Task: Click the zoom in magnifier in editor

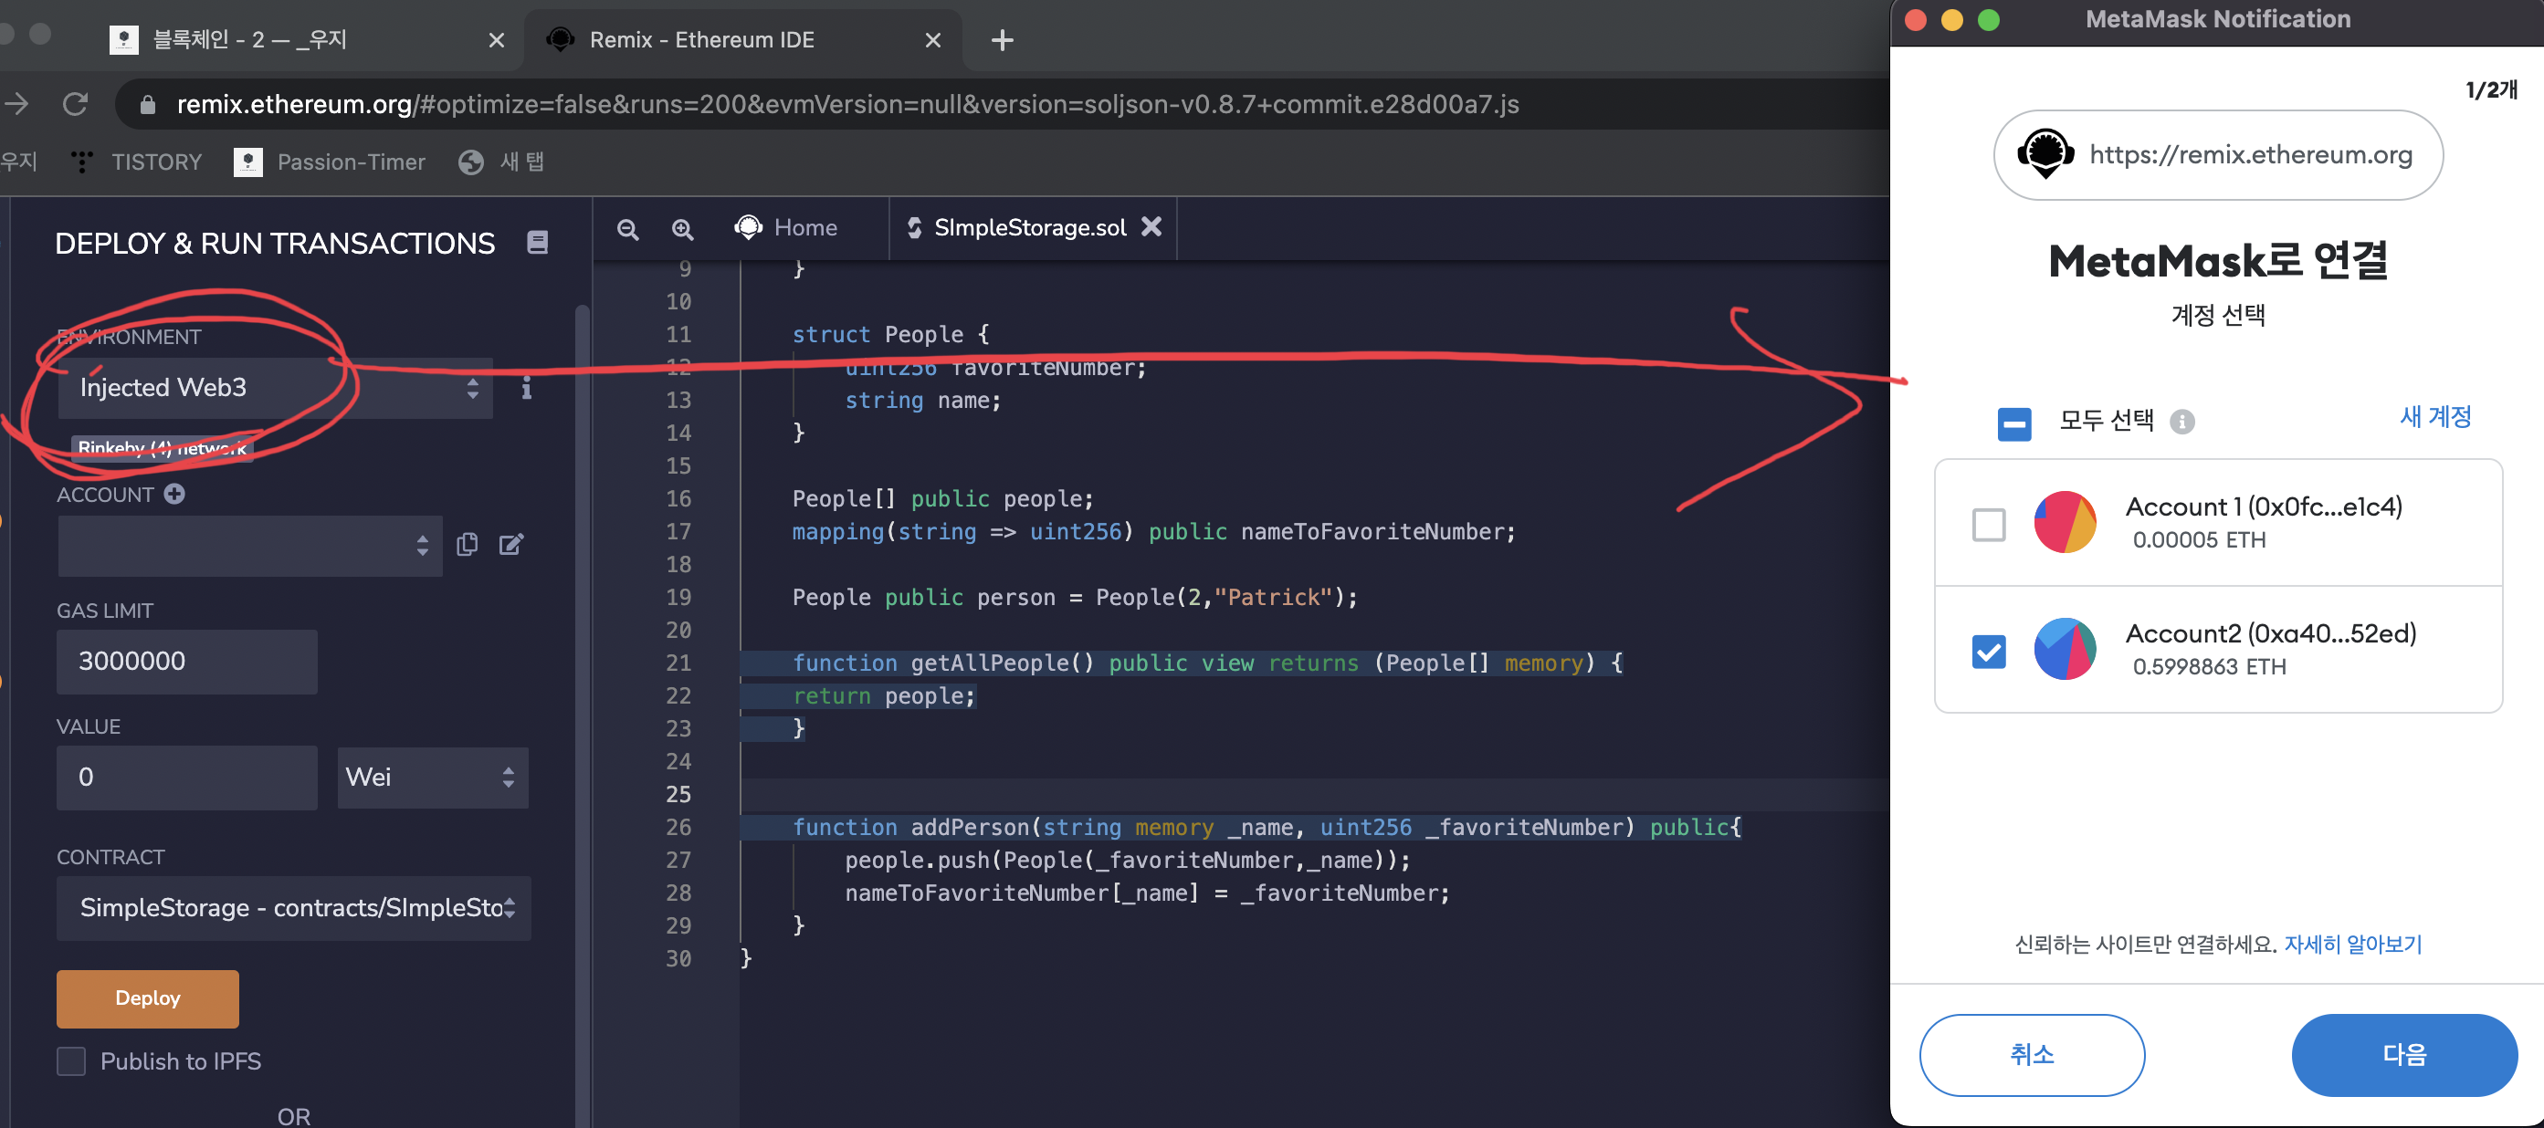Action: [682, 229]
